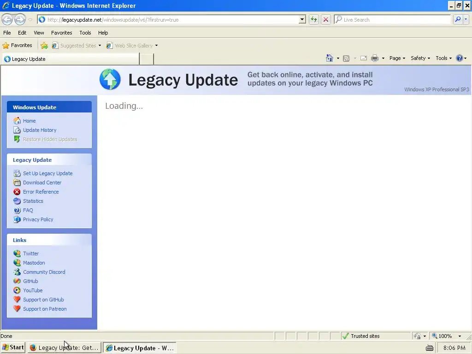
Task: Click the Set Up Legacy Update icon
Action: pos(17,173)
